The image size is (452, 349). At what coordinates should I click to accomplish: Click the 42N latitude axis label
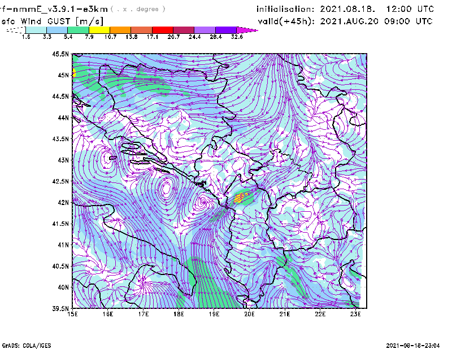click(x=63, y=203)
